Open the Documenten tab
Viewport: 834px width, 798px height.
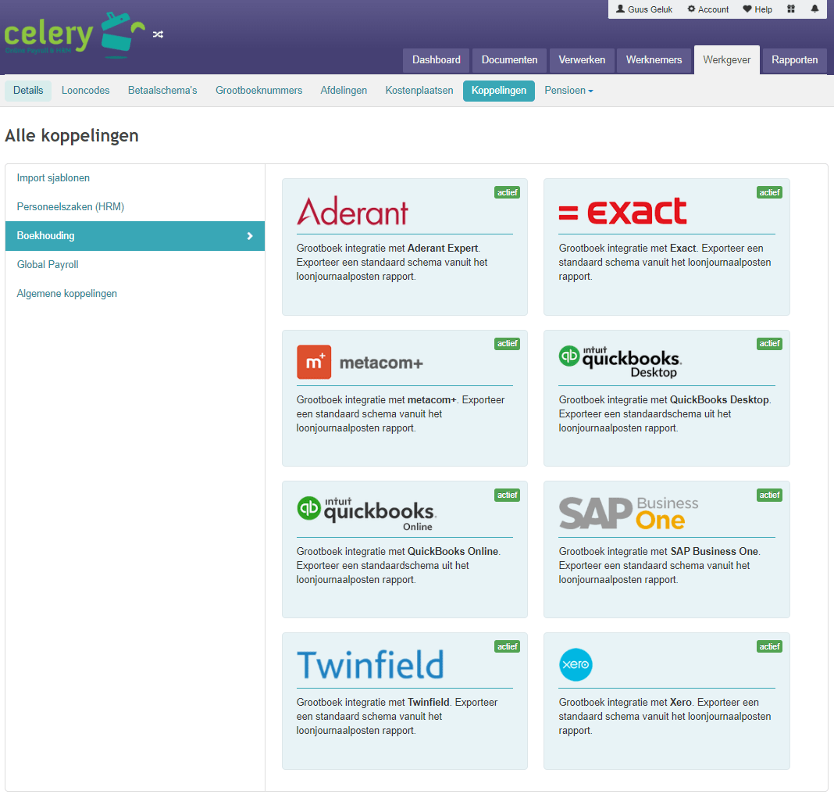click(510, 60)
